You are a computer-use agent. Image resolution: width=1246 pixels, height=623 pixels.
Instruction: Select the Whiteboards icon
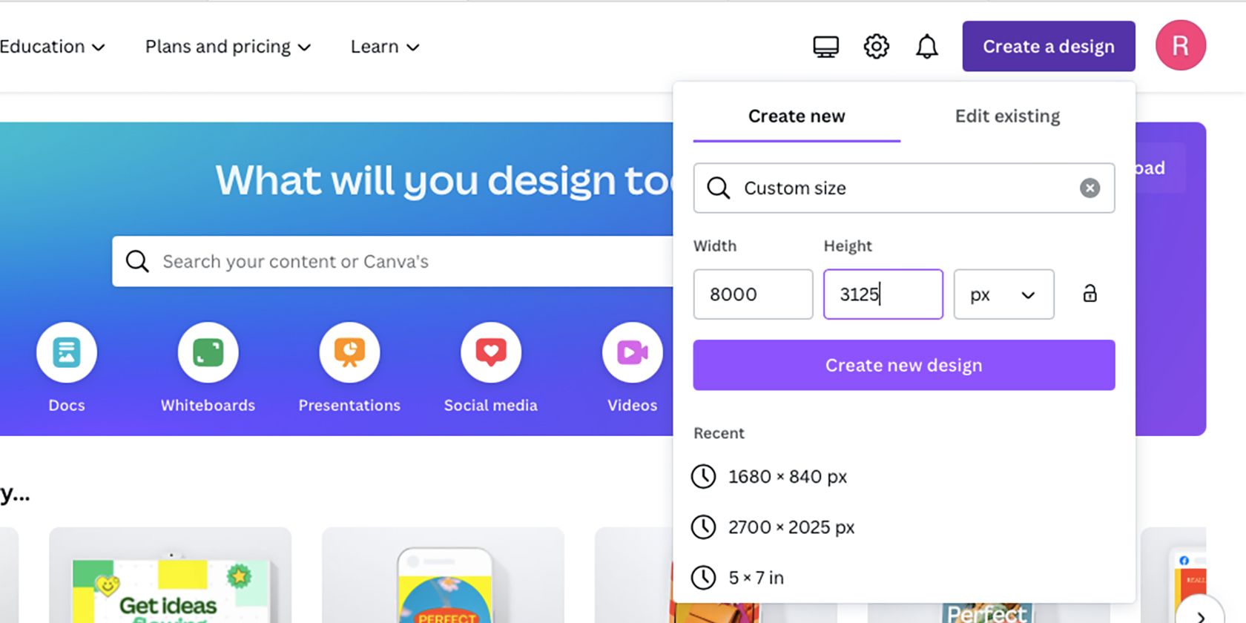pos(208,352)
